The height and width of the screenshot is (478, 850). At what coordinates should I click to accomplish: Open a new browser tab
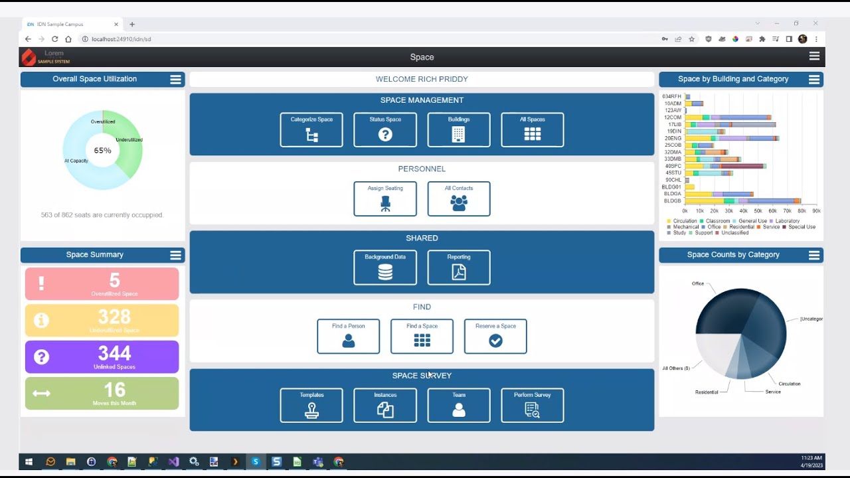132,25
